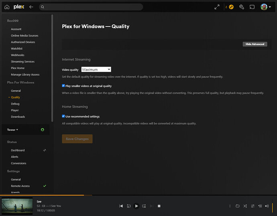Image resolution: width=277 pixels, height=216 pixels.
Task: Open Alerts status page
Action: 14,157
